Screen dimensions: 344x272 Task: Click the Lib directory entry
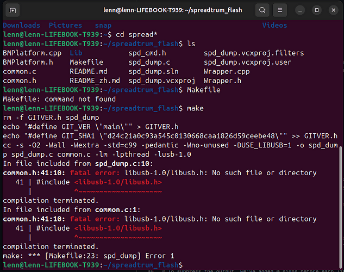[76, 53]
